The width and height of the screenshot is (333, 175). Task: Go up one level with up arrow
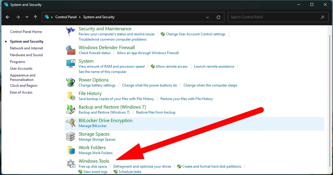click(35, 17)
